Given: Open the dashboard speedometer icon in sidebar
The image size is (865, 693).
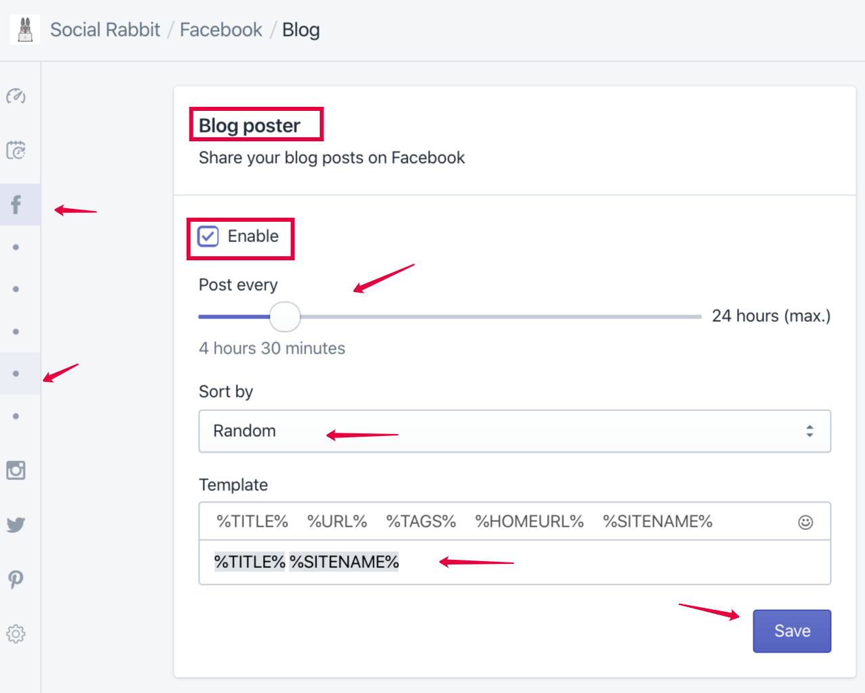Looking at the screenshot, I should tap(16, 96).
